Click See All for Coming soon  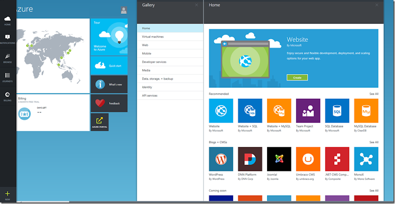374,191
